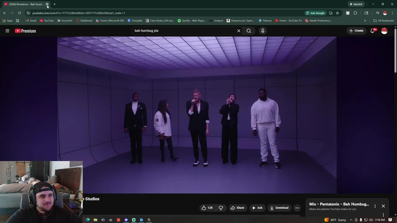397x223 pixels.
Task: Like the video with 12K likes
Action: [207, 208]
